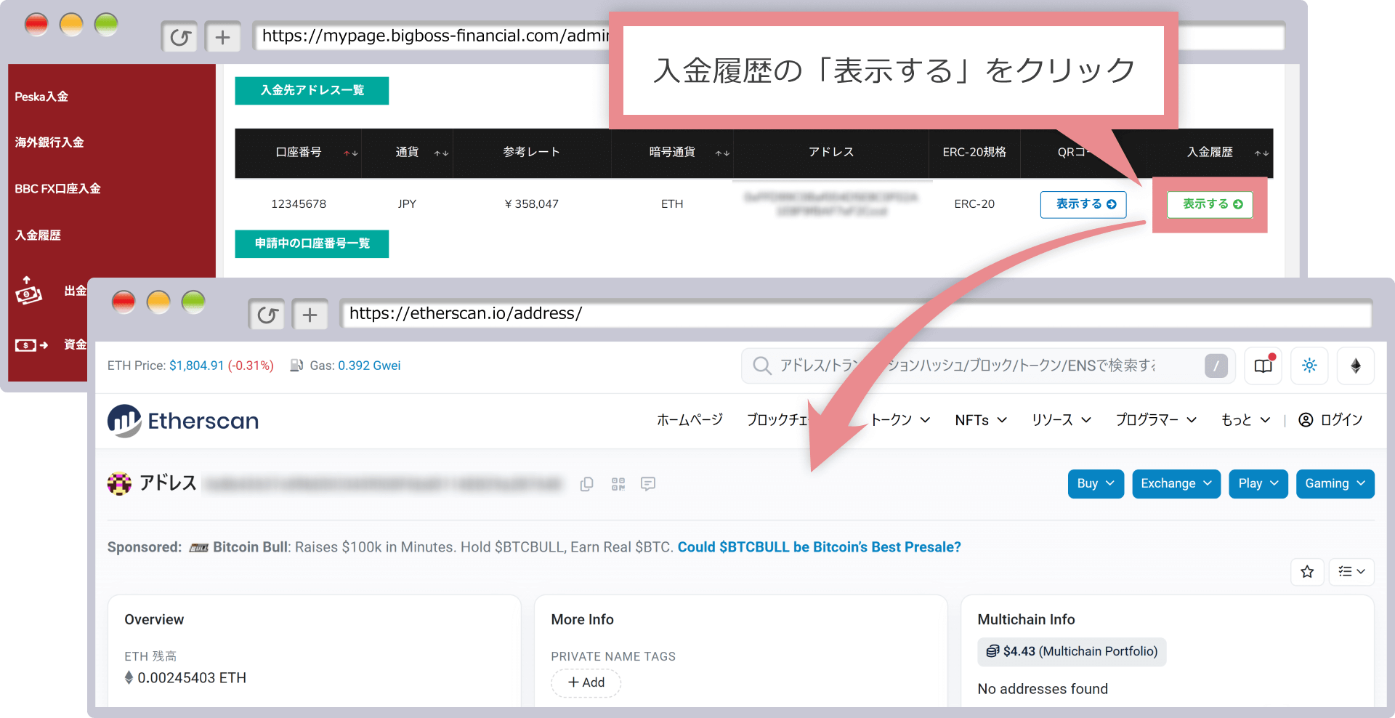Open the Exchange dropdown
This screenshot has width=1395, height=718.
(x=1176, y=484)
